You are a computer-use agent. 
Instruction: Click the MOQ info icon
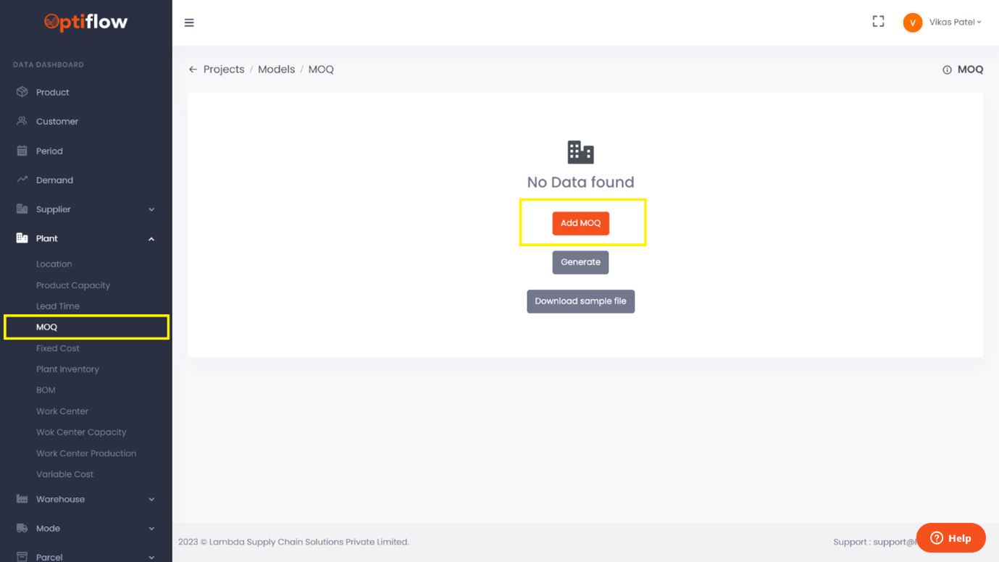(947, 70)
